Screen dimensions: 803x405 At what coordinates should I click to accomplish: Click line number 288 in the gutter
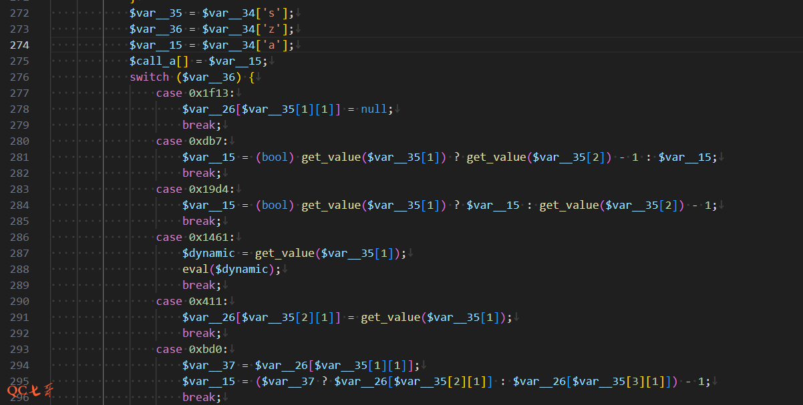click(x=20, y=269)
